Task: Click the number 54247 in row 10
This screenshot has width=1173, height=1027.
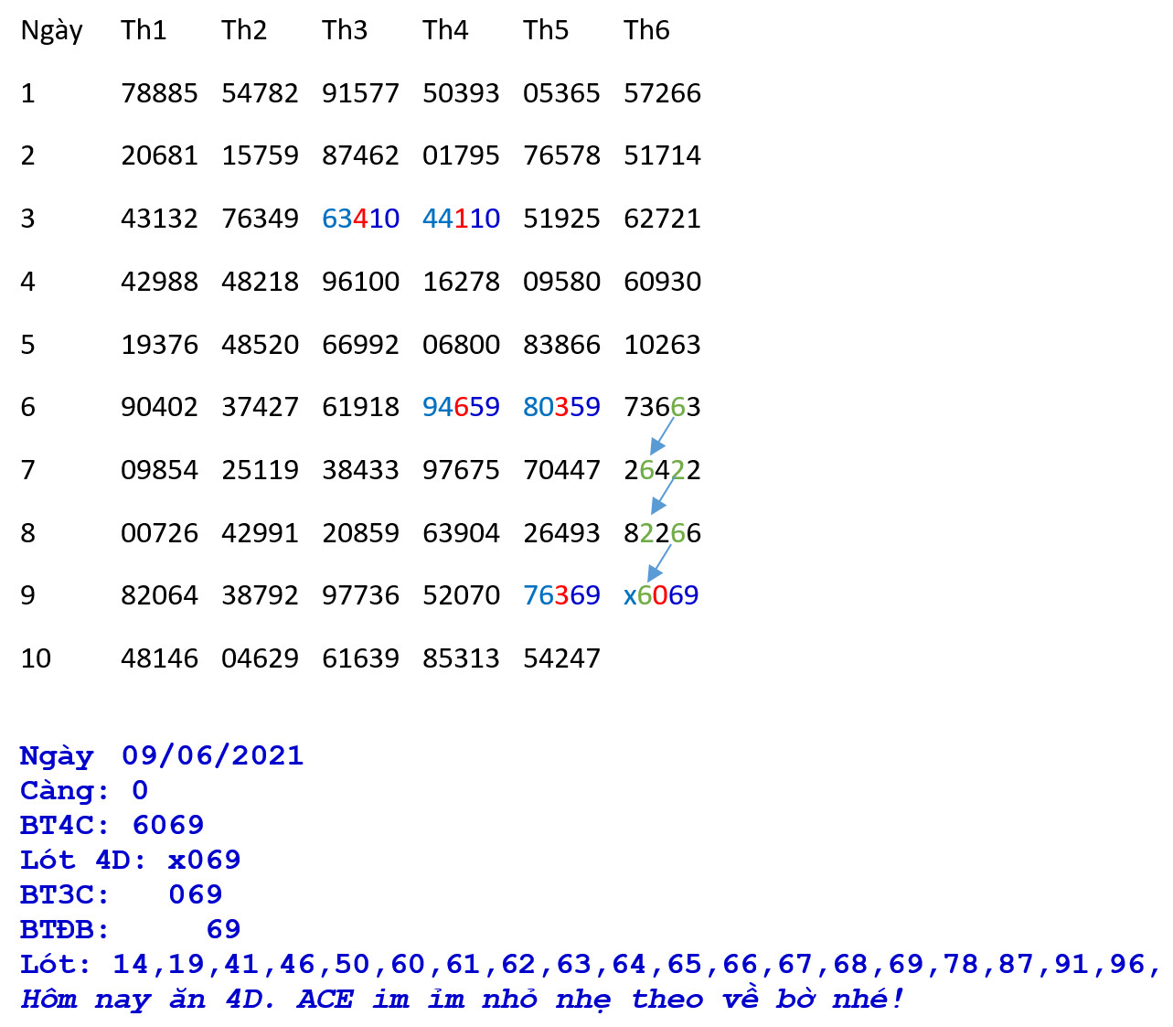Action: (x=561, y=658)
